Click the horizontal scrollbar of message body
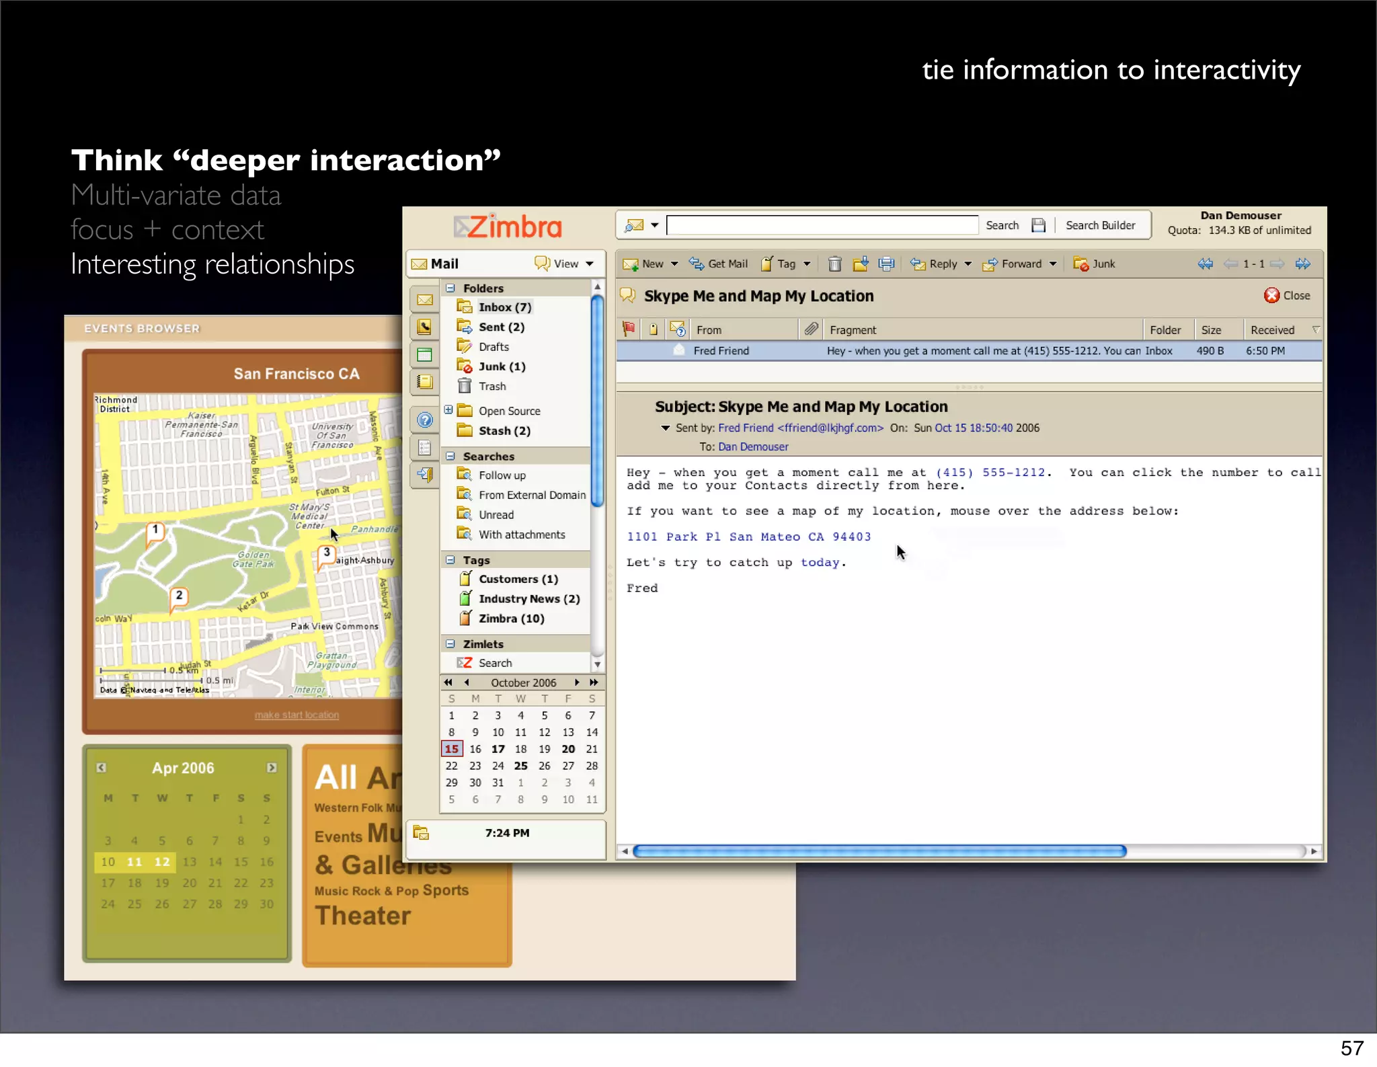 879,851
